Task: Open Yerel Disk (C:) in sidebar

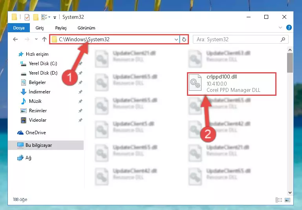Action: [43, 64]
